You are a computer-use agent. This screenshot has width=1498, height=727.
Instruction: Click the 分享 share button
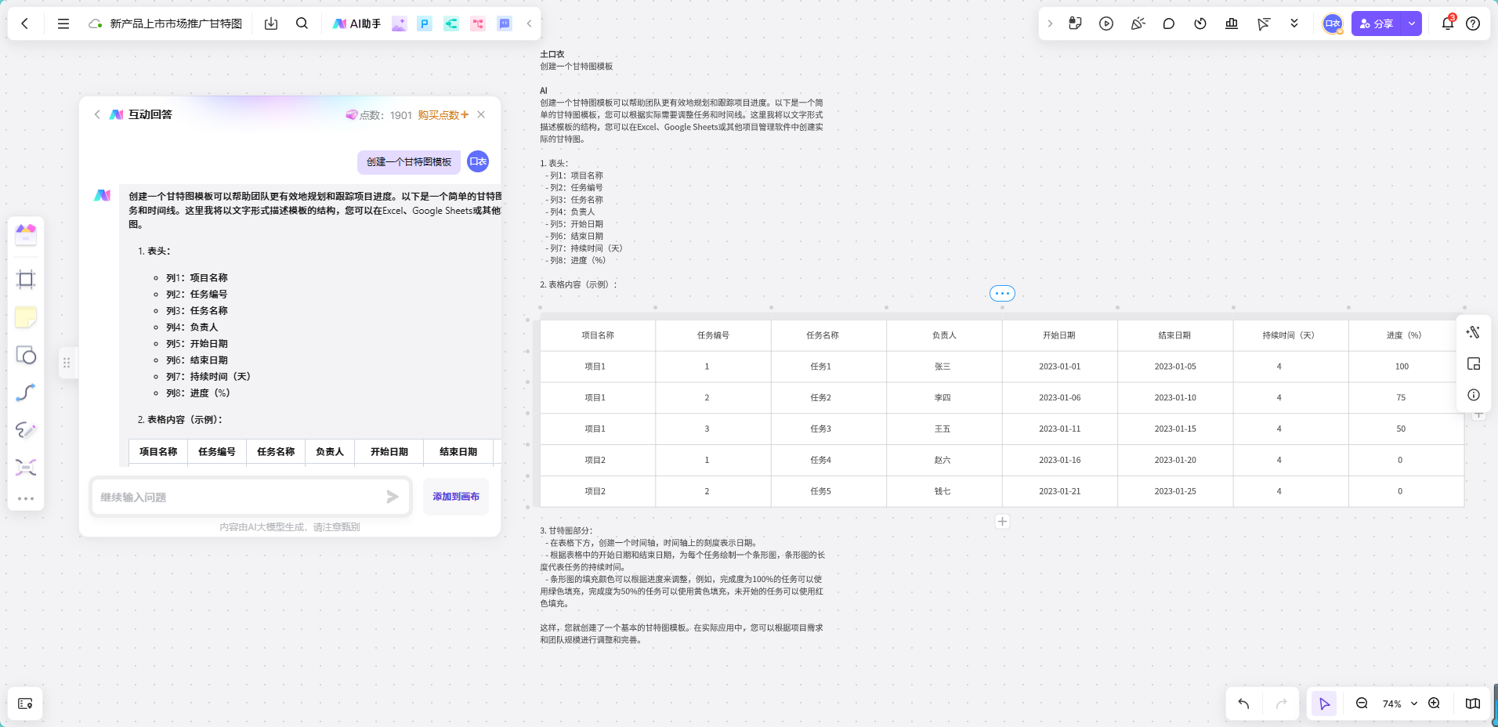[x=1377, y=24]
